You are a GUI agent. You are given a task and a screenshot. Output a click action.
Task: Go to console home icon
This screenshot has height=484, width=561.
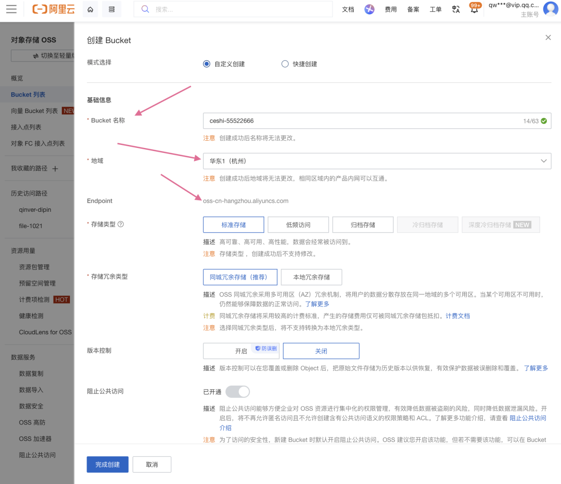pyautogui.click(x=90, y=9)
